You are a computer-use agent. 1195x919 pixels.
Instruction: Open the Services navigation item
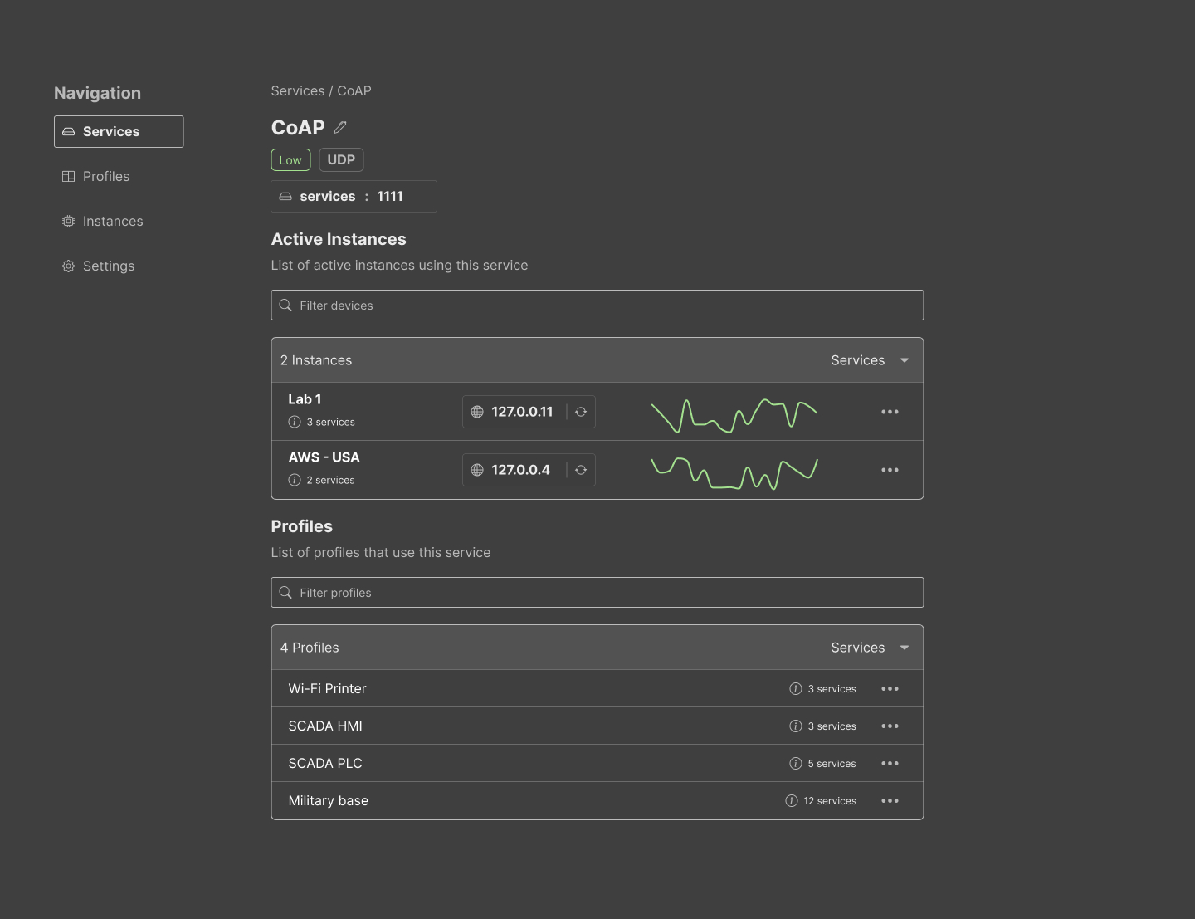[x=119, y=131]
